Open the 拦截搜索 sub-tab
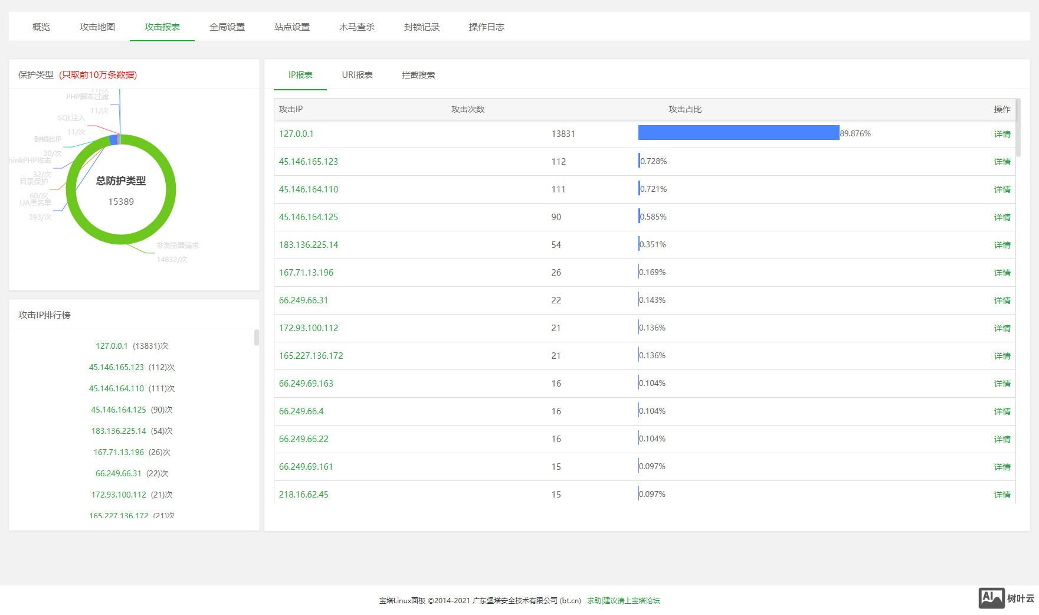Image resolution: width=1039 pixels, height=615 pixels. [418, 75]
